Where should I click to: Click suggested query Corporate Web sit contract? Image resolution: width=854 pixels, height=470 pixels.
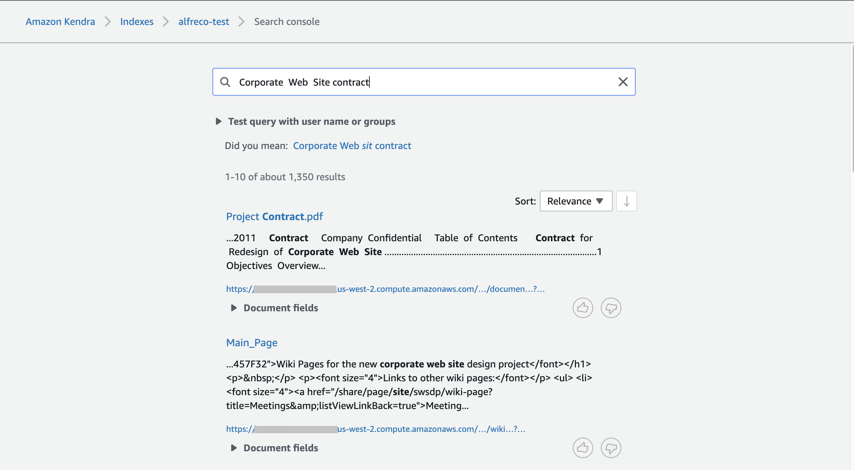[x=352, y=146]
